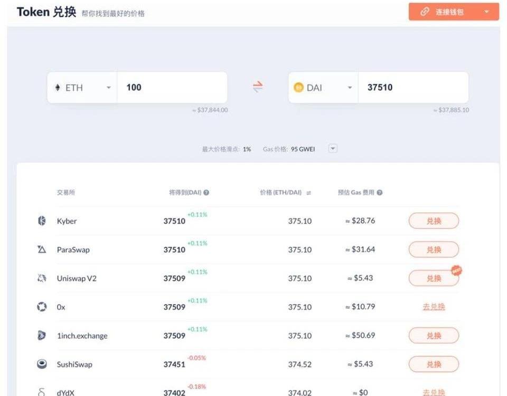The width and height of the screenshot is (507, 396).
Task: Click the 预估 Gas 费用 column header
Action: coord(356,192)
